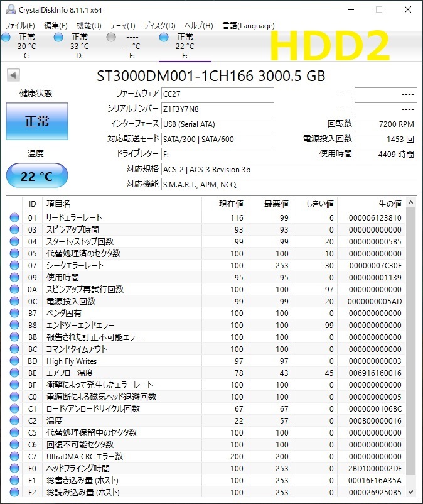Image resolution: width=423 pixels, height=504 pixels.
Task: Switch to disk D: at 33 °C
Action: click(80, 47)
